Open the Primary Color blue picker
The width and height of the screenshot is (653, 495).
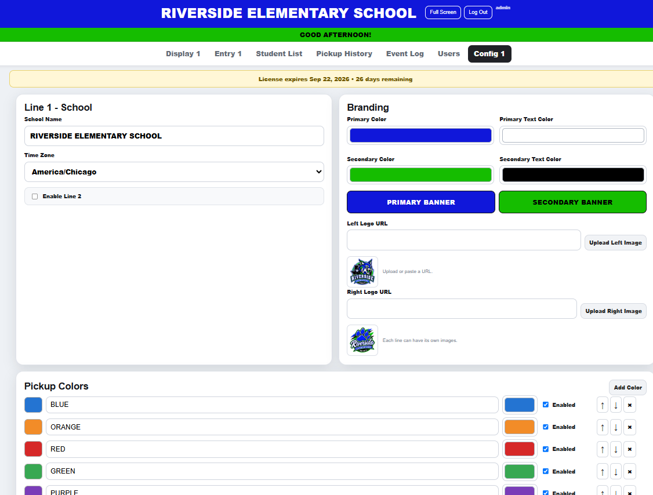420,135
